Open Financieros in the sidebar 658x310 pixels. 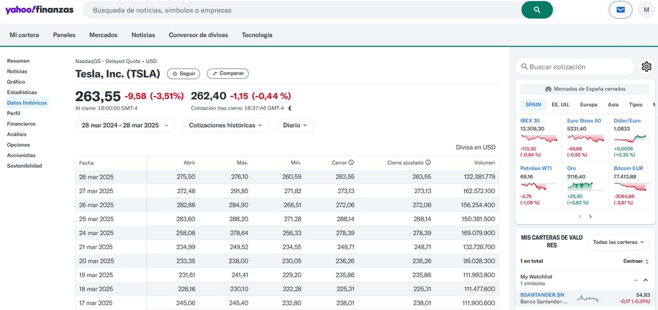click(x=21, y=124)
